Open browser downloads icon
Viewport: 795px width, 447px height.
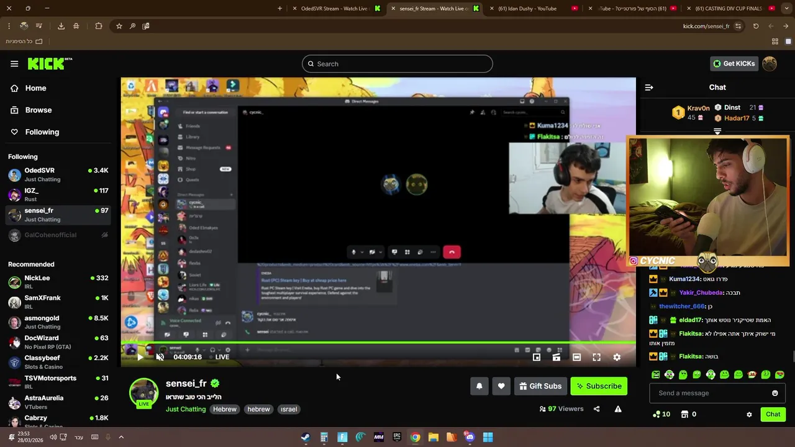tap(61, 26)
